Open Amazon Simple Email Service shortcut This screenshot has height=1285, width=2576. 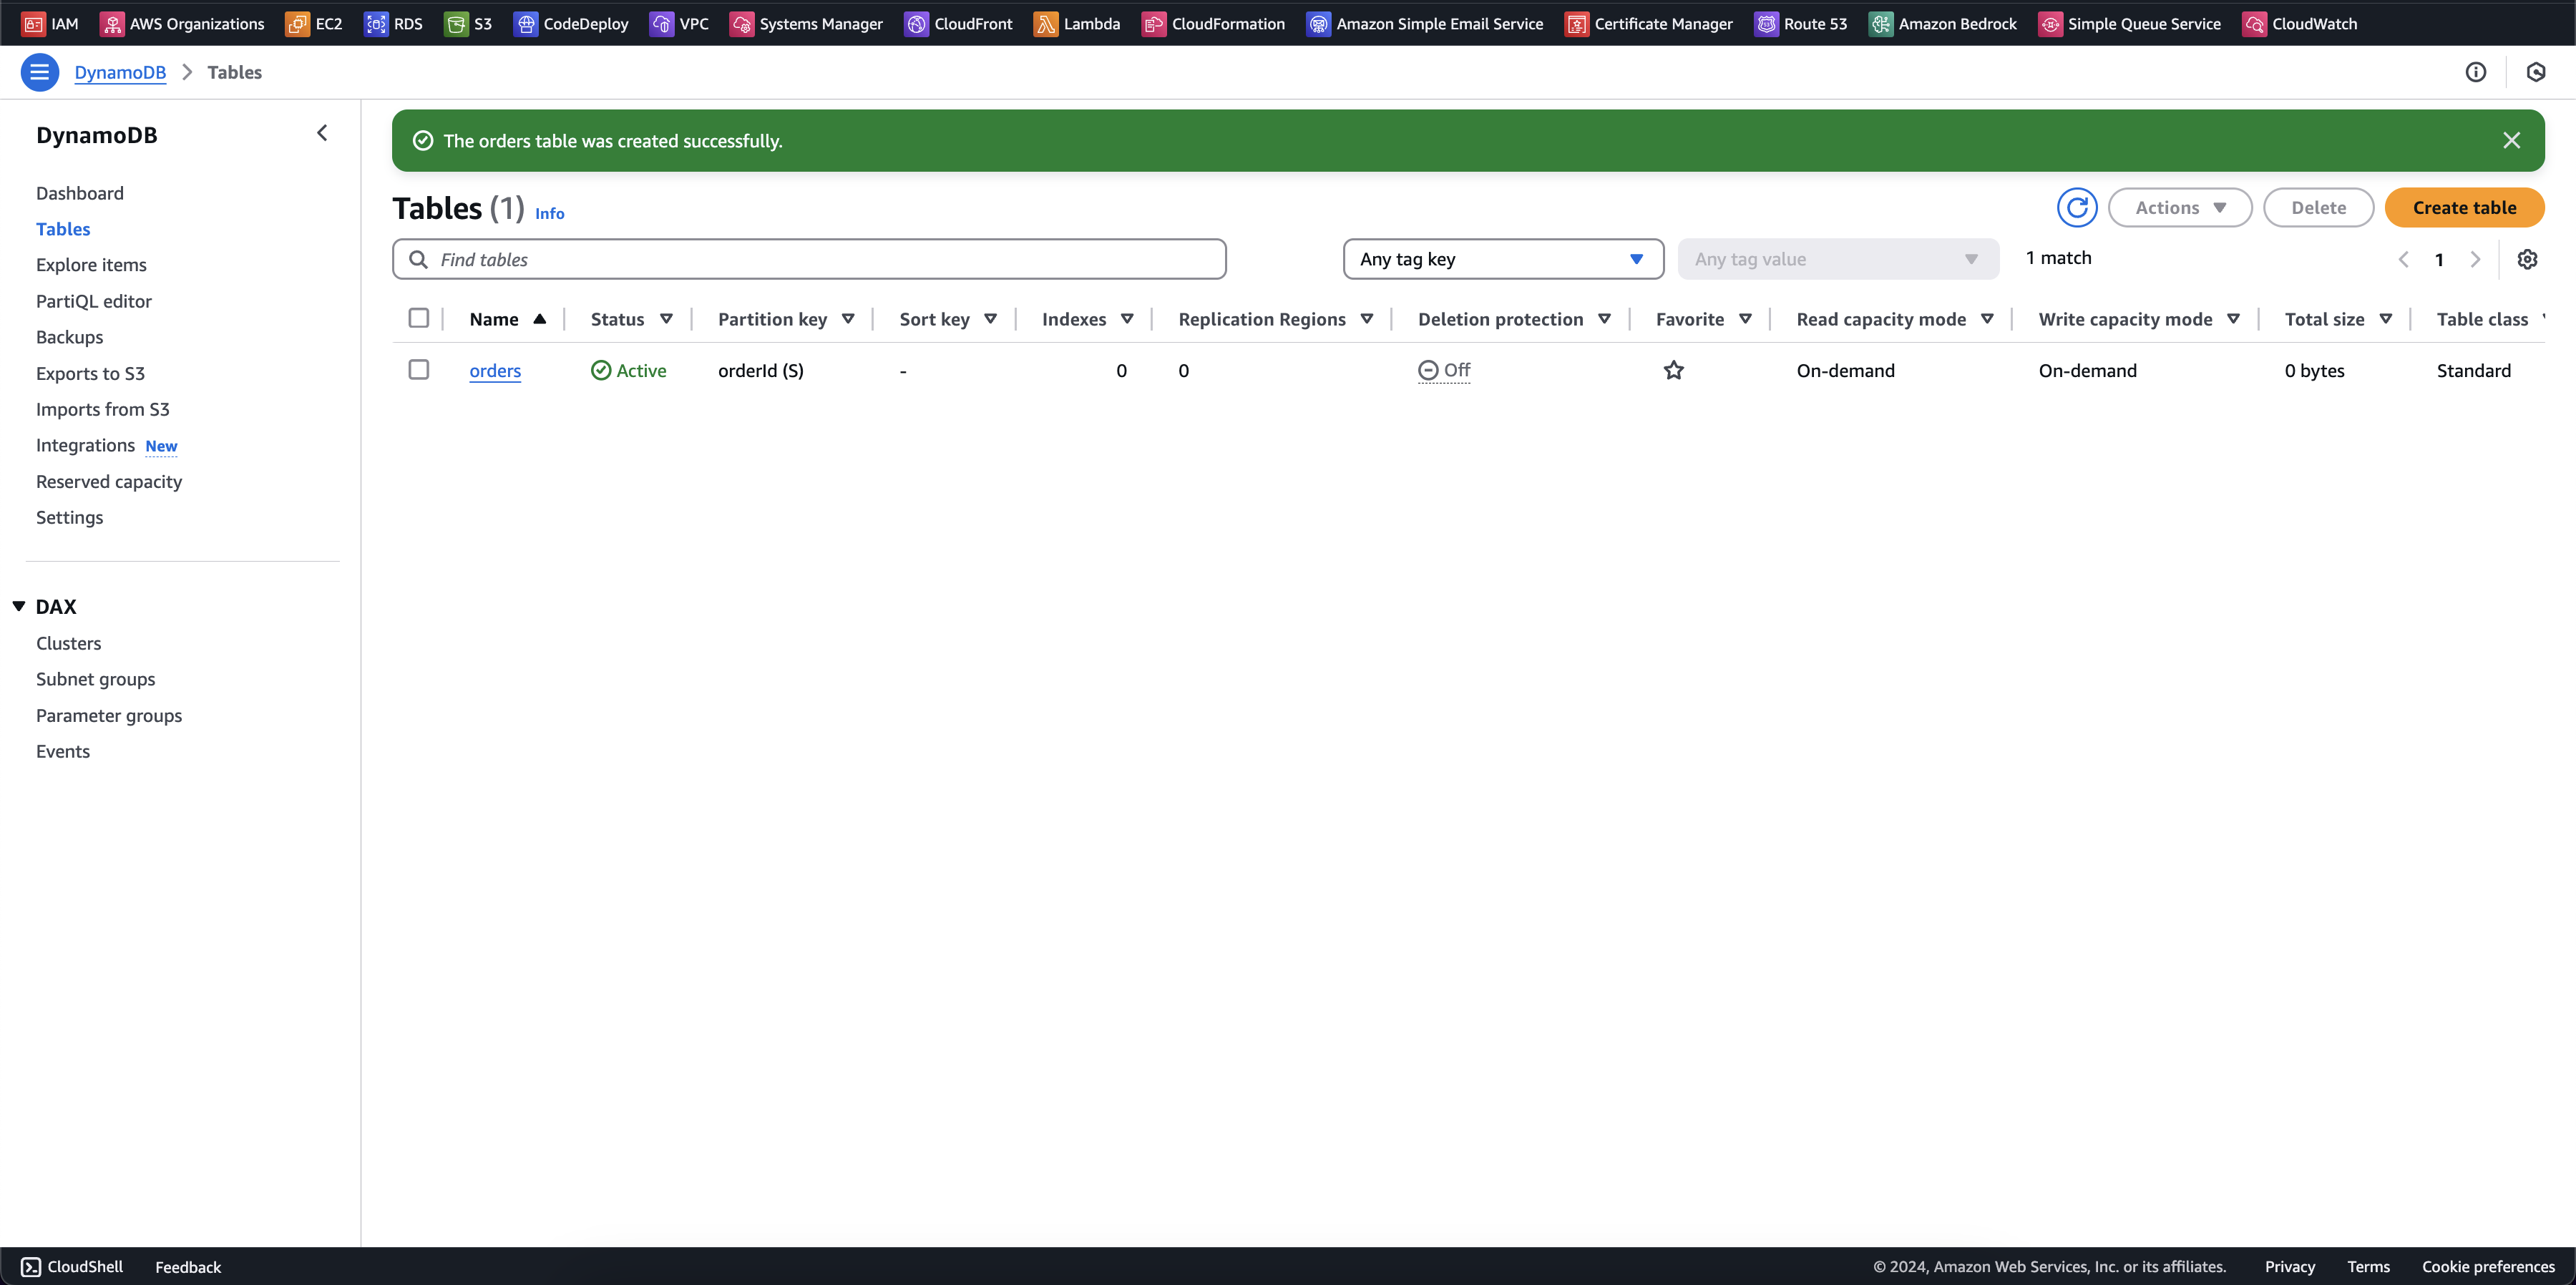1425,24
